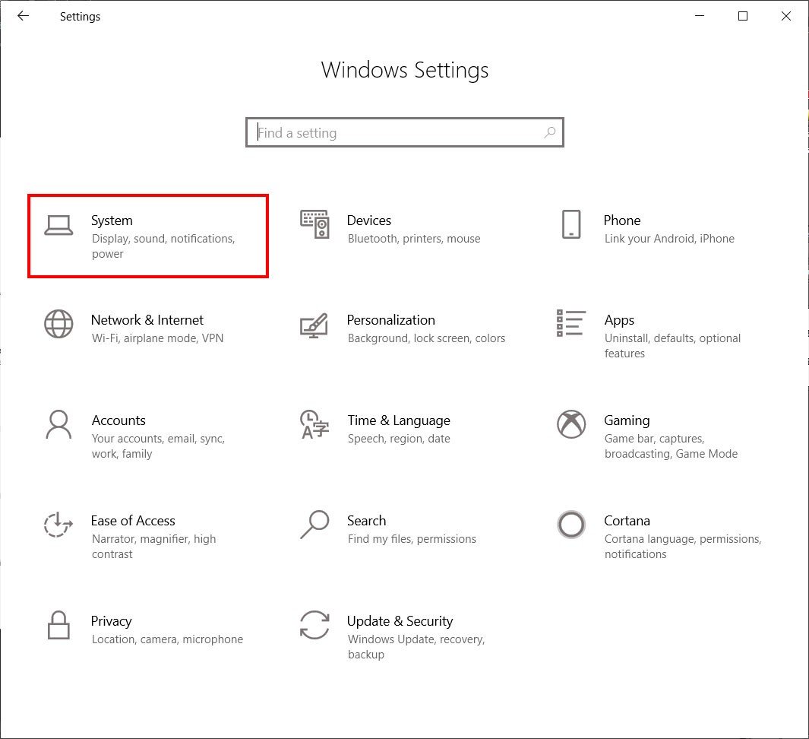This screenshot has width=809, height=739.
Task: Click 'Game bar, captures, broadcasting' description
Action: tap(671, 446)
